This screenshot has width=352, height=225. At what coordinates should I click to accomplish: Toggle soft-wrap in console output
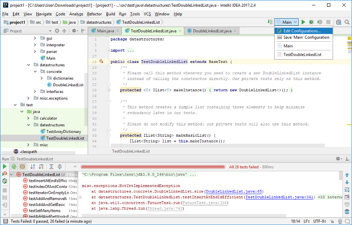point(347,190)
